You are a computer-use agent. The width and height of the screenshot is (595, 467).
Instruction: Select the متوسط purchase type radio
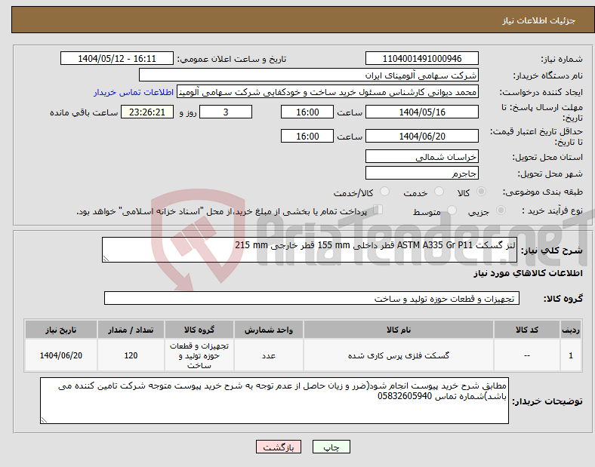[x=452, y=210]
